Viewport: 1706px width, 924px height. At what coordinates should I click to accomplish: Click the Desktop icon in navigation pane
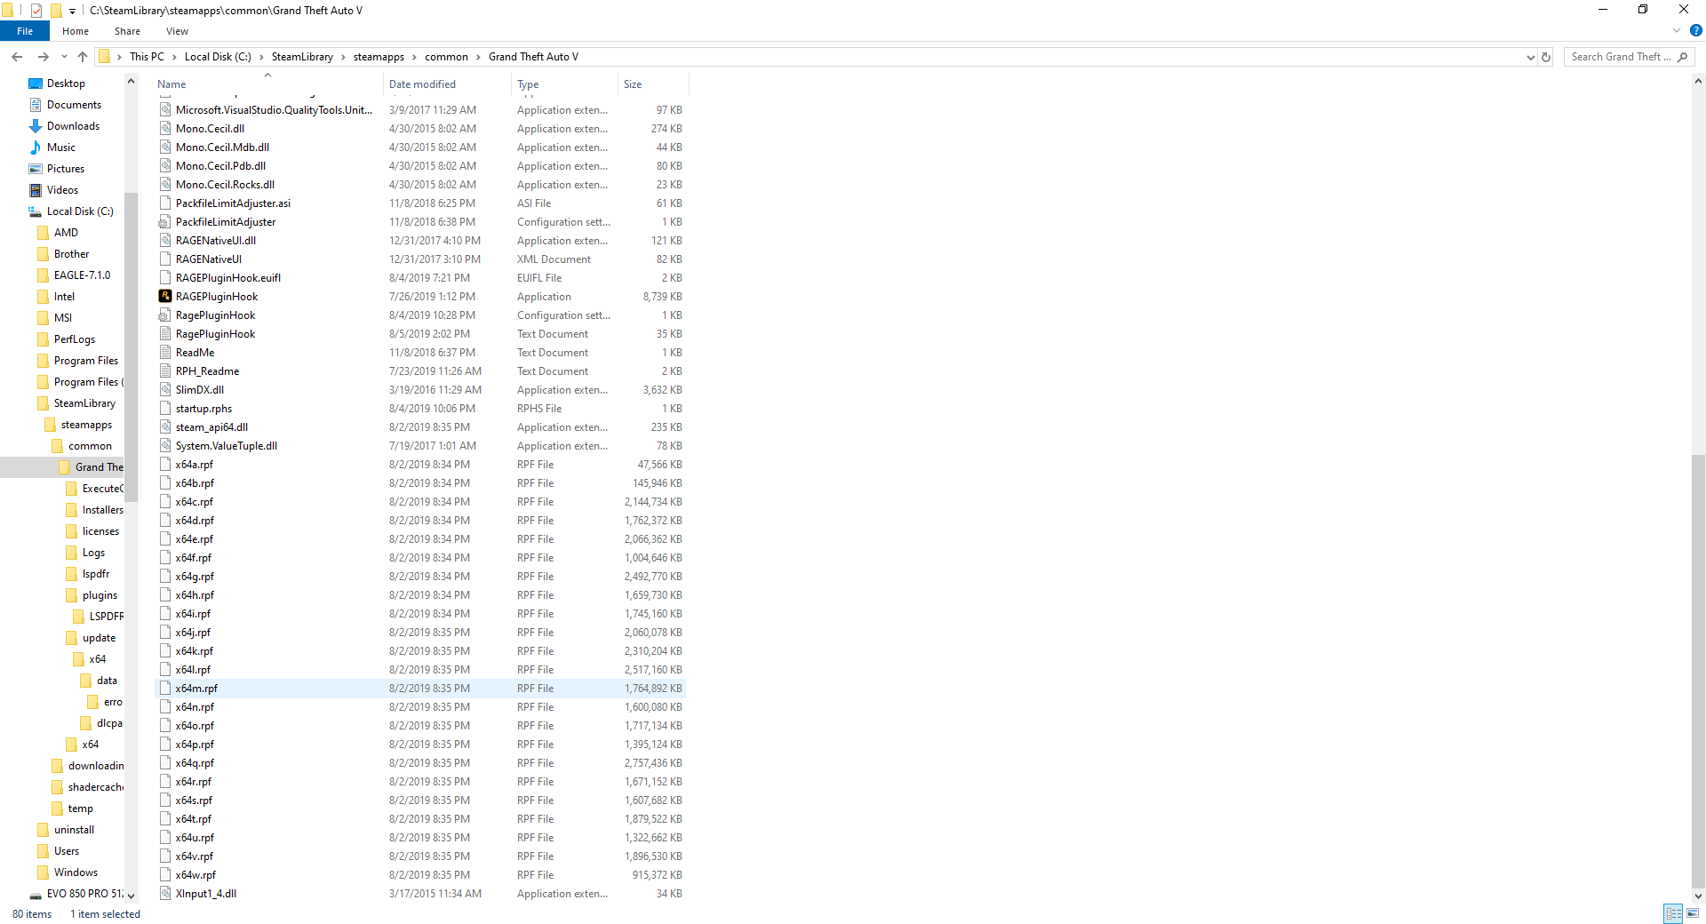coord(36,84)
